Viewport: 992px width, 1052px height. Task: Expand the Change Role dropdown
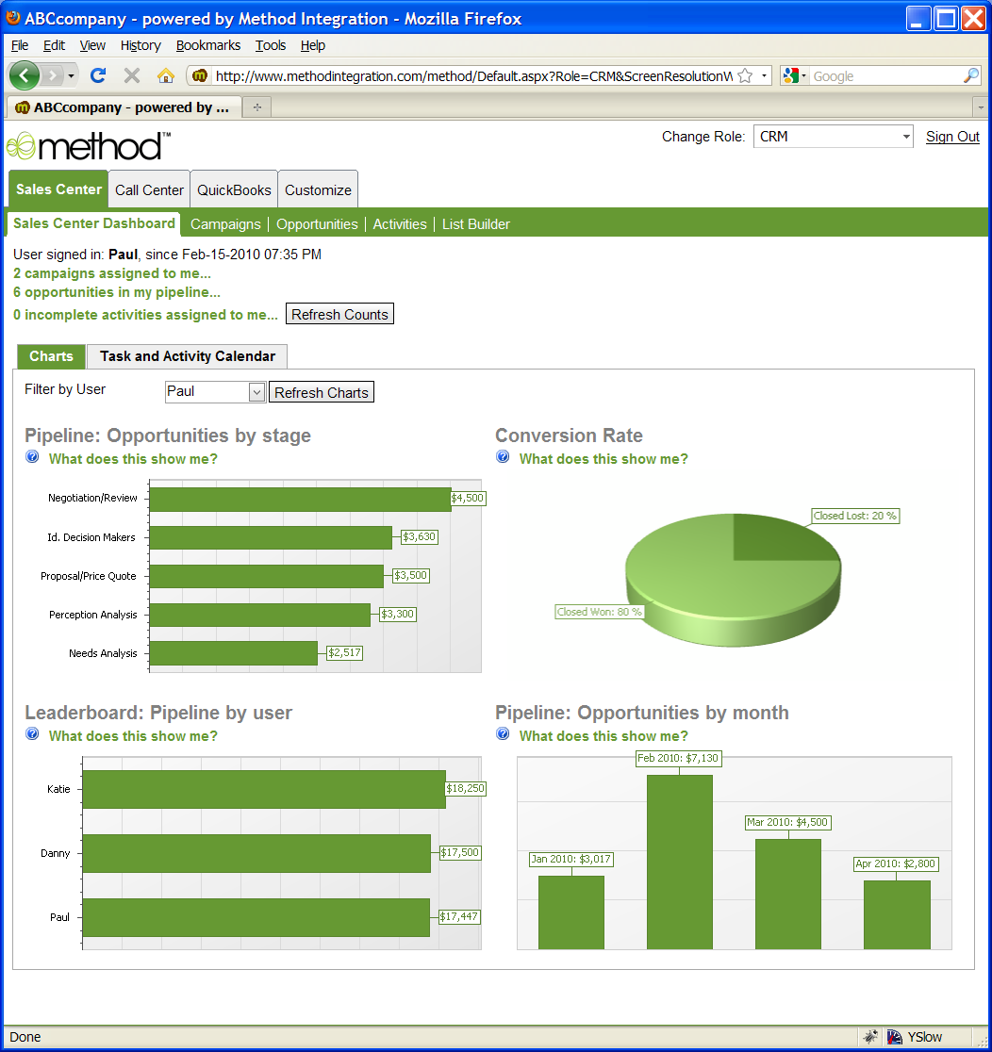[905, 137]
